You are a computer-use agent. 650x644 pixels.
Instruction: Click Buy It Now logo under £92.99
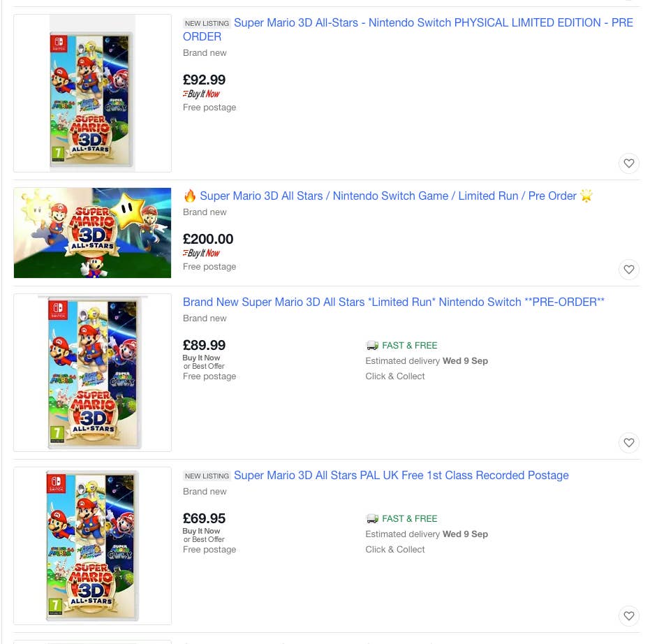(x=201, y=94)
